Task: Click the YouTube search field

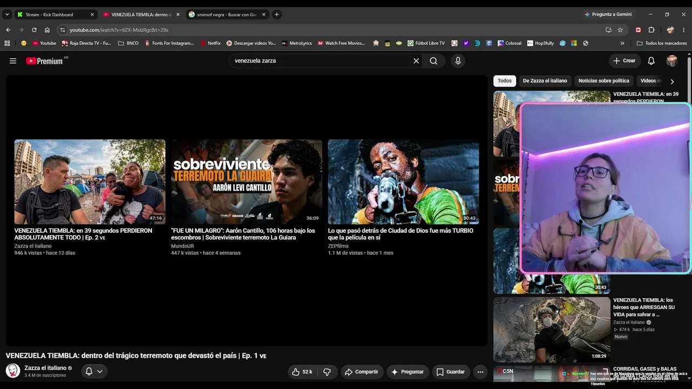Action: click(321, 61)
